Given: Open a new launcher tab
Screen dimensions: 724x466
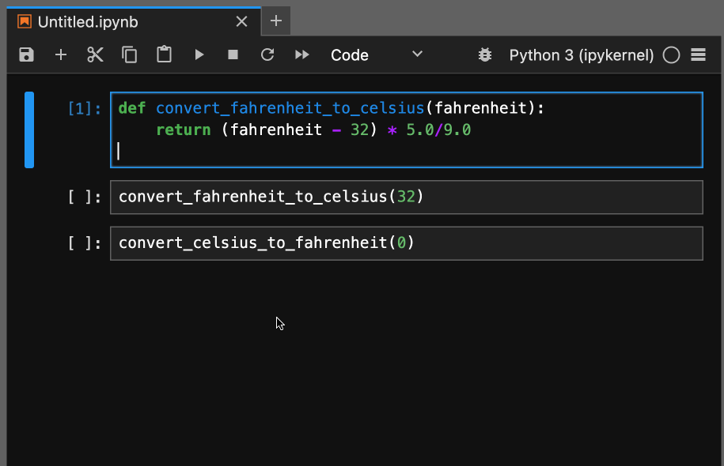Looking at the screenshot, I should pyautogui.click(x=276, y=21).
